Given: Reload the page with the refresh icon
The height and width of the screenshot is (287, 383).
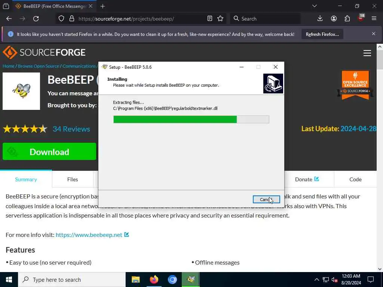Looking at the screenshot, I should pos(36,19).
